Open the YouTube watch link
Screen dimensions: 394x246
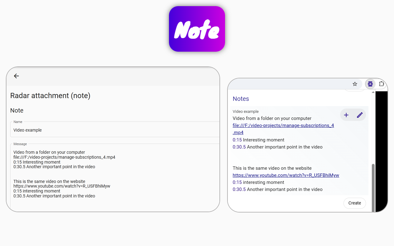coord(286,175)
